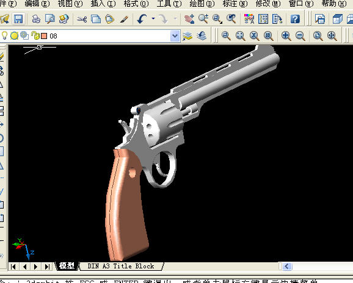Click the Zoom Previous icon
353x283 pixels.
tap(231, 19)
